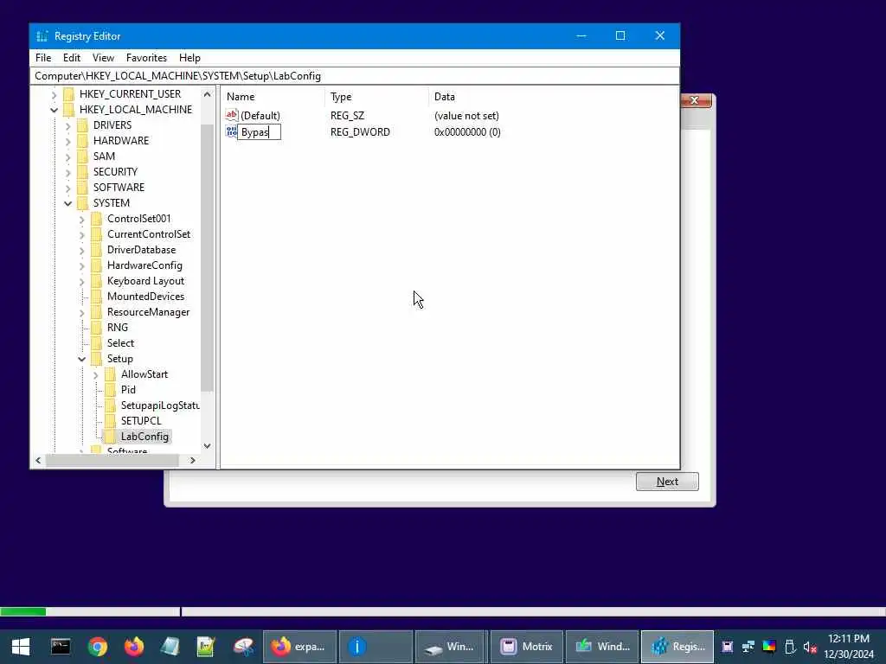Expand the DriverDatabase key

pyautogui.click(x=82, y=250)
